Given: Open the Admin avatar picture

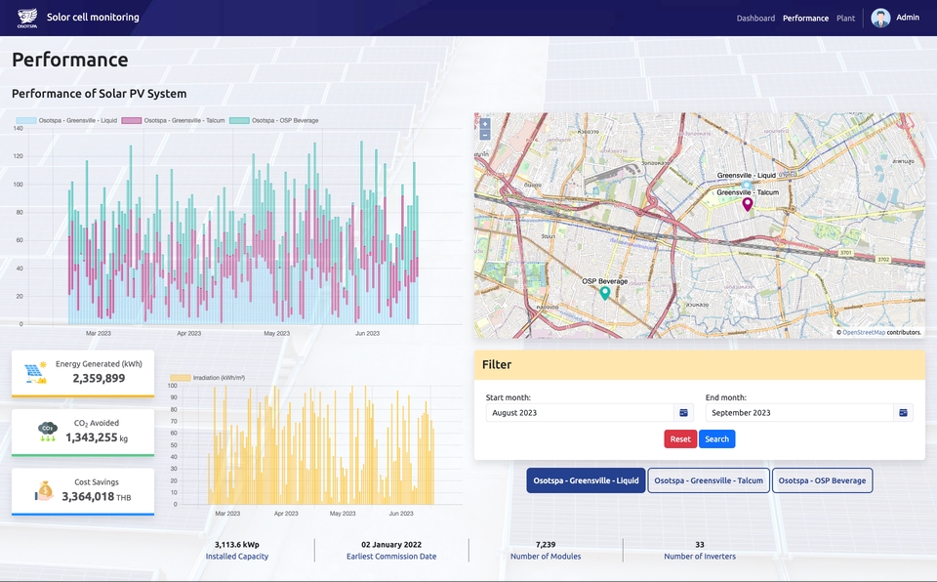Looking at the screenshot, I should click(880, 18).
